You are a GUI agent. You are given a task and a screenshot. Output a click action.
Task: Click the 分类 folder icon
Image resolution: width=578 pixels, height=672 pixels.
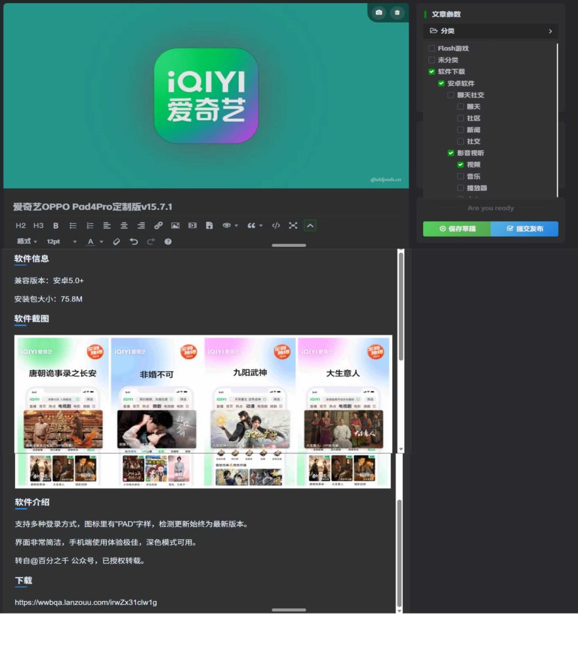(434, 31)
